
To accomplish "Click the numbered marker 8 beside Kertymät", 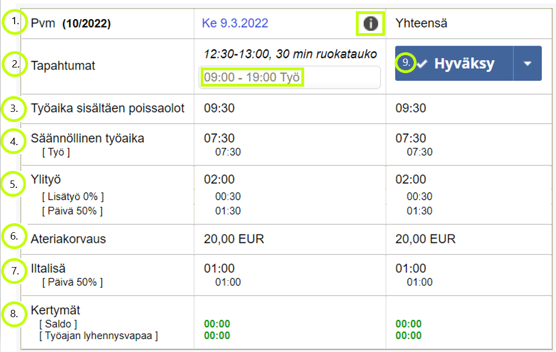I will [14, 314].
